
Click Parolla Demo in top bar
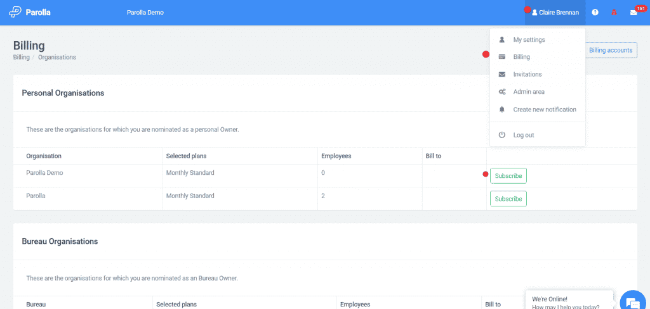tap(145, 13)
